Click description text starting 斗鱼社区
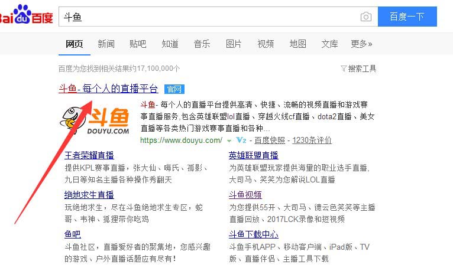This screenshot has width=453, height=271. [137, 253]
